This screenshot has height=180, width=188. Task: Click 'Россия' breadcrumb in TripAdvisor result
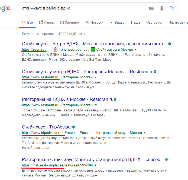coord(86,133)
